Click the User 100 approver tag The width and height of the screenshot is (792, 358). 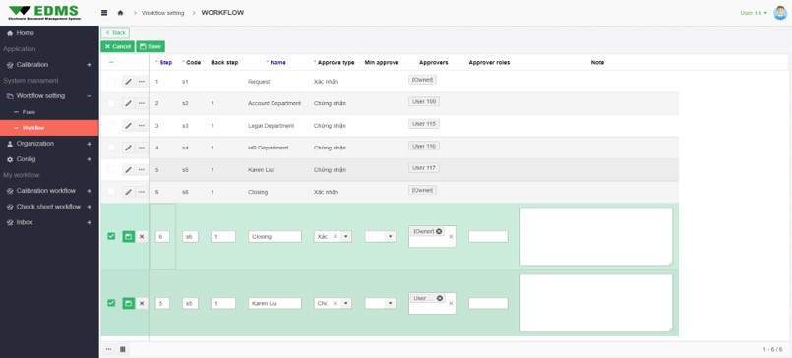pyautogui.click(x=424, y=101)
